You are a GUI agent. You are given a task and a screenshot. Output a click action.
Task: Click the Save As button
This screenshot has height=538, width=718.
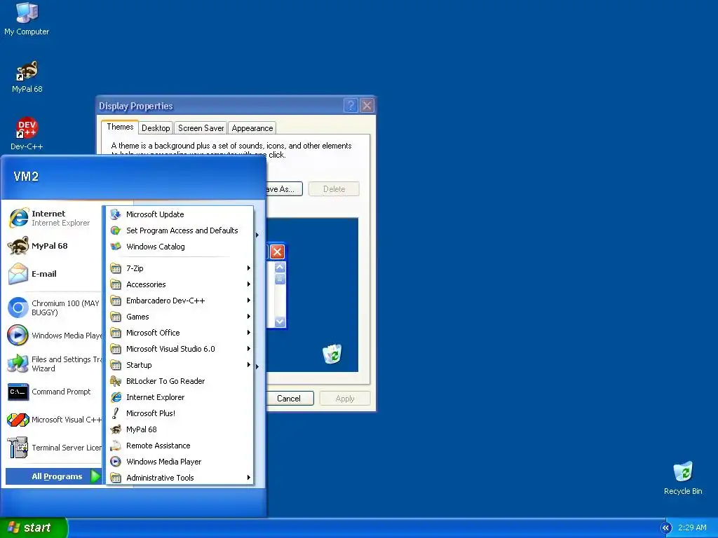(x=283, y=189)
